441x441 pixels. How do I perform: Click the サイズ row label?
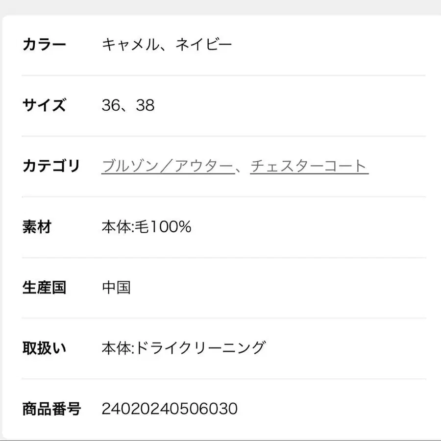tap(44, 105)
